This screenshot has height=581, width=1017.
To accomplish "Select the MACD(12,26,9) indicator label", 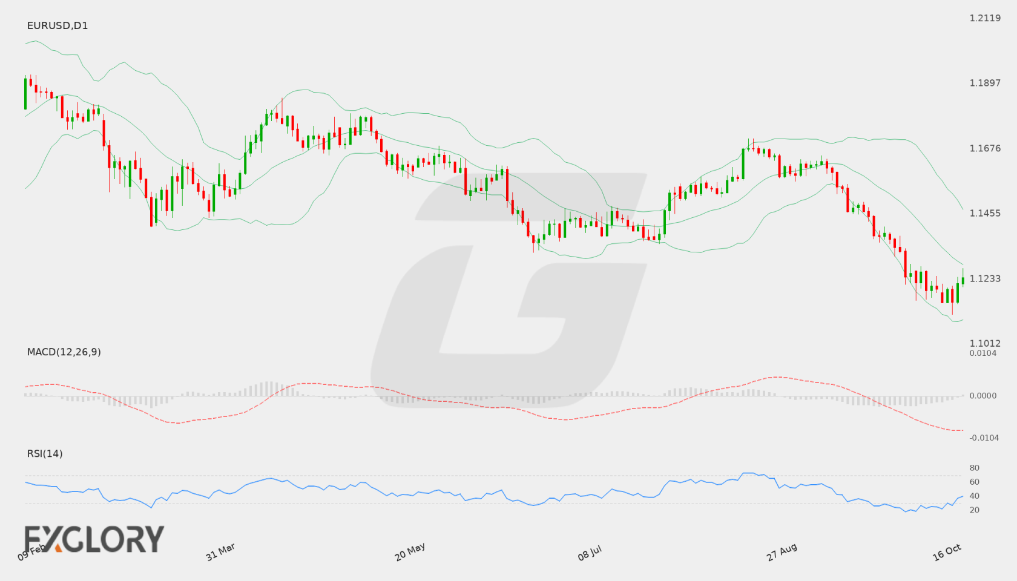I will tap(64, 352).
